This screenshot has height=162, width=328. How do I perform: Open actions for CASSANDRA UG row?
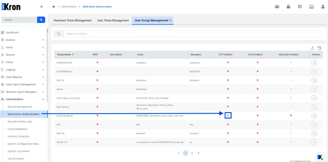click(x=314, y=63)
